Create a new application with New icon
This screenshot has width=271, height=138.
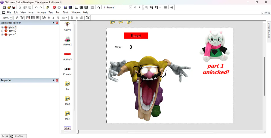point(5,8)
